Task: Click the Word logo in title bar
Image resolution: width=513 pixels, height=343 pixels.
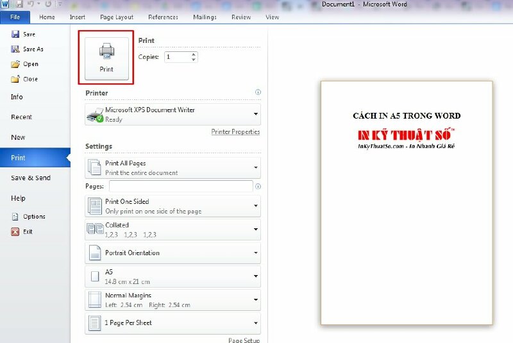Action: 5,4
